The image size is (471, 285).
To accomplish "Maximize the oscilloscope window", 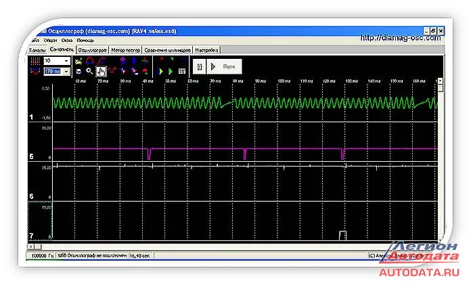I will (x=433, y=30).
